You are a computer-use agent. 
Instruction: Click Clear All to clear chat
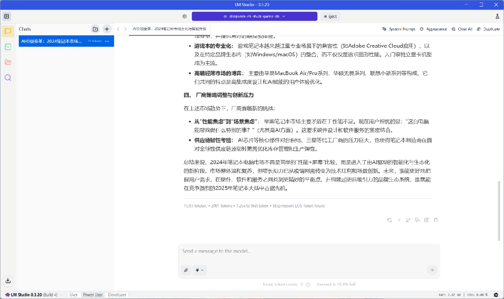coord(462,29)
